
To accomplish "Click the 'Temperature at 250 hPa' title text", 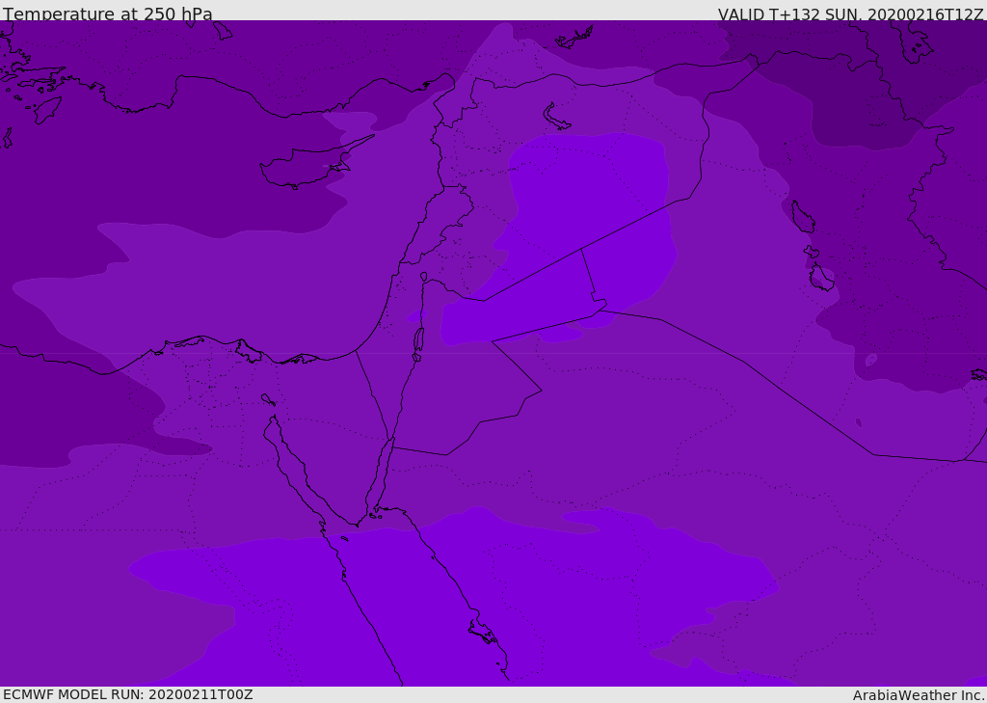I will coord(108,14).
